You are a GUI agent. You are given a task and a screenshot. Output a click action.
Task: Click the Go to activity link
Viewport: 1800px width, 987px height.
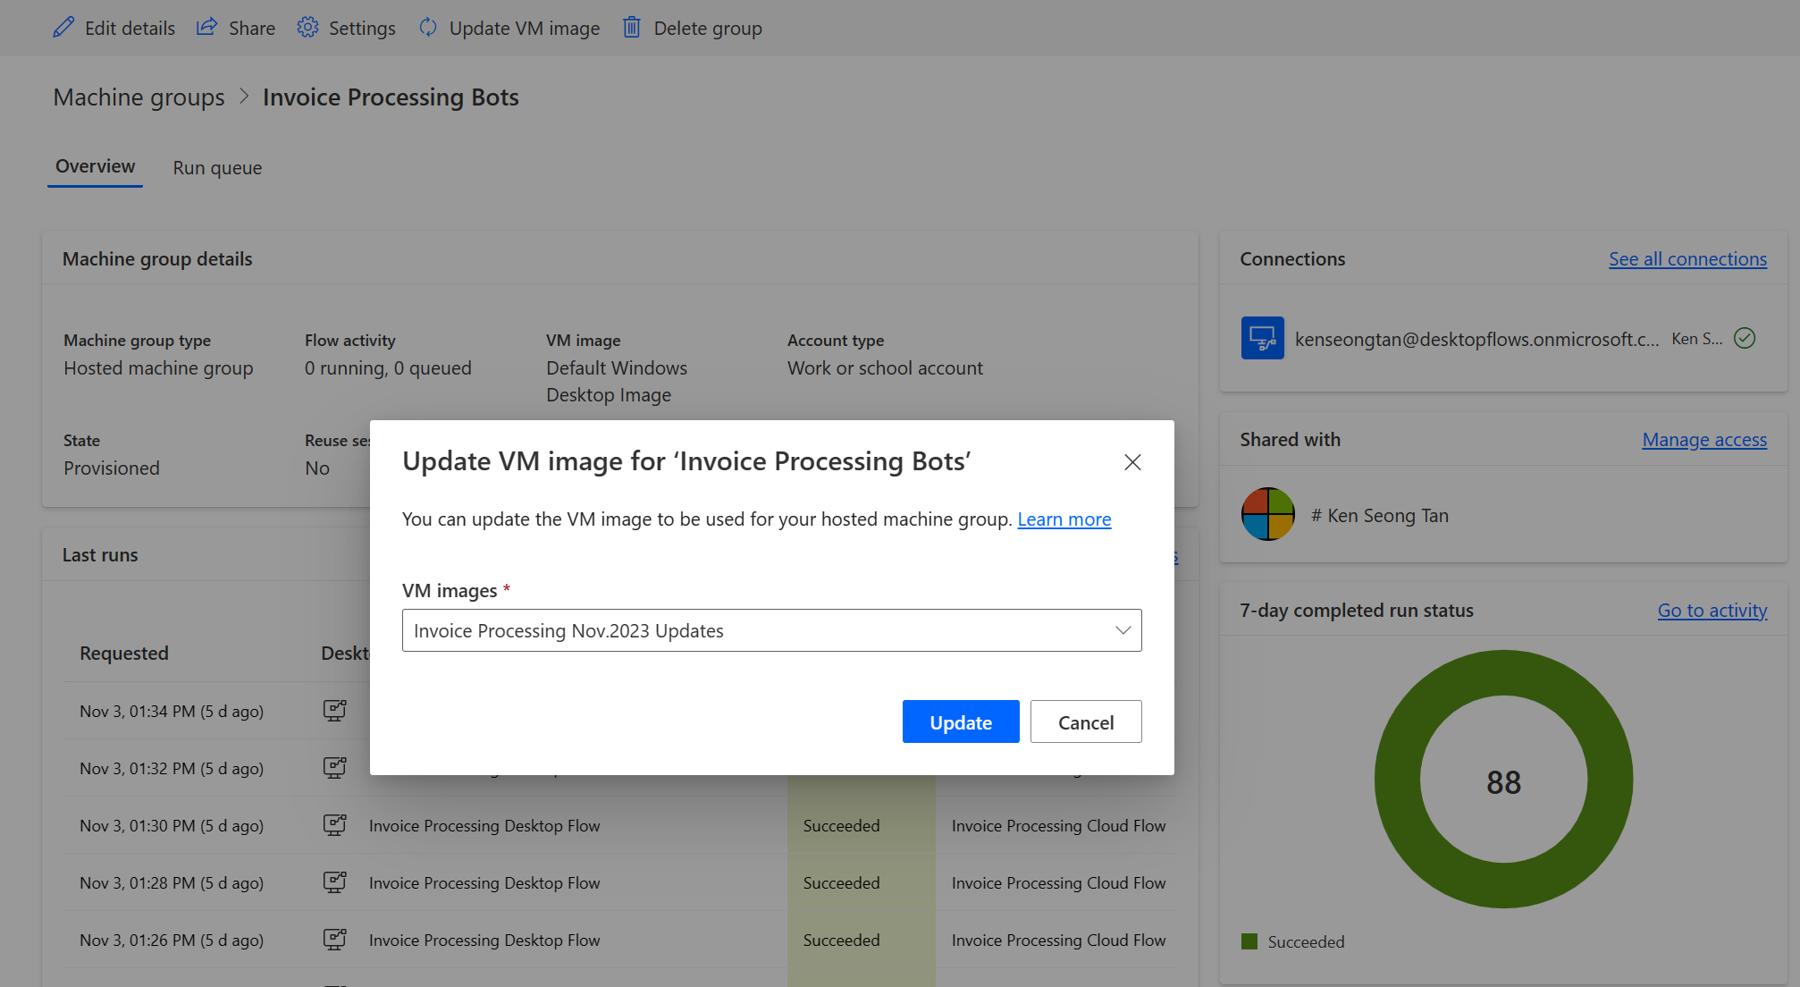point(1712,611)
